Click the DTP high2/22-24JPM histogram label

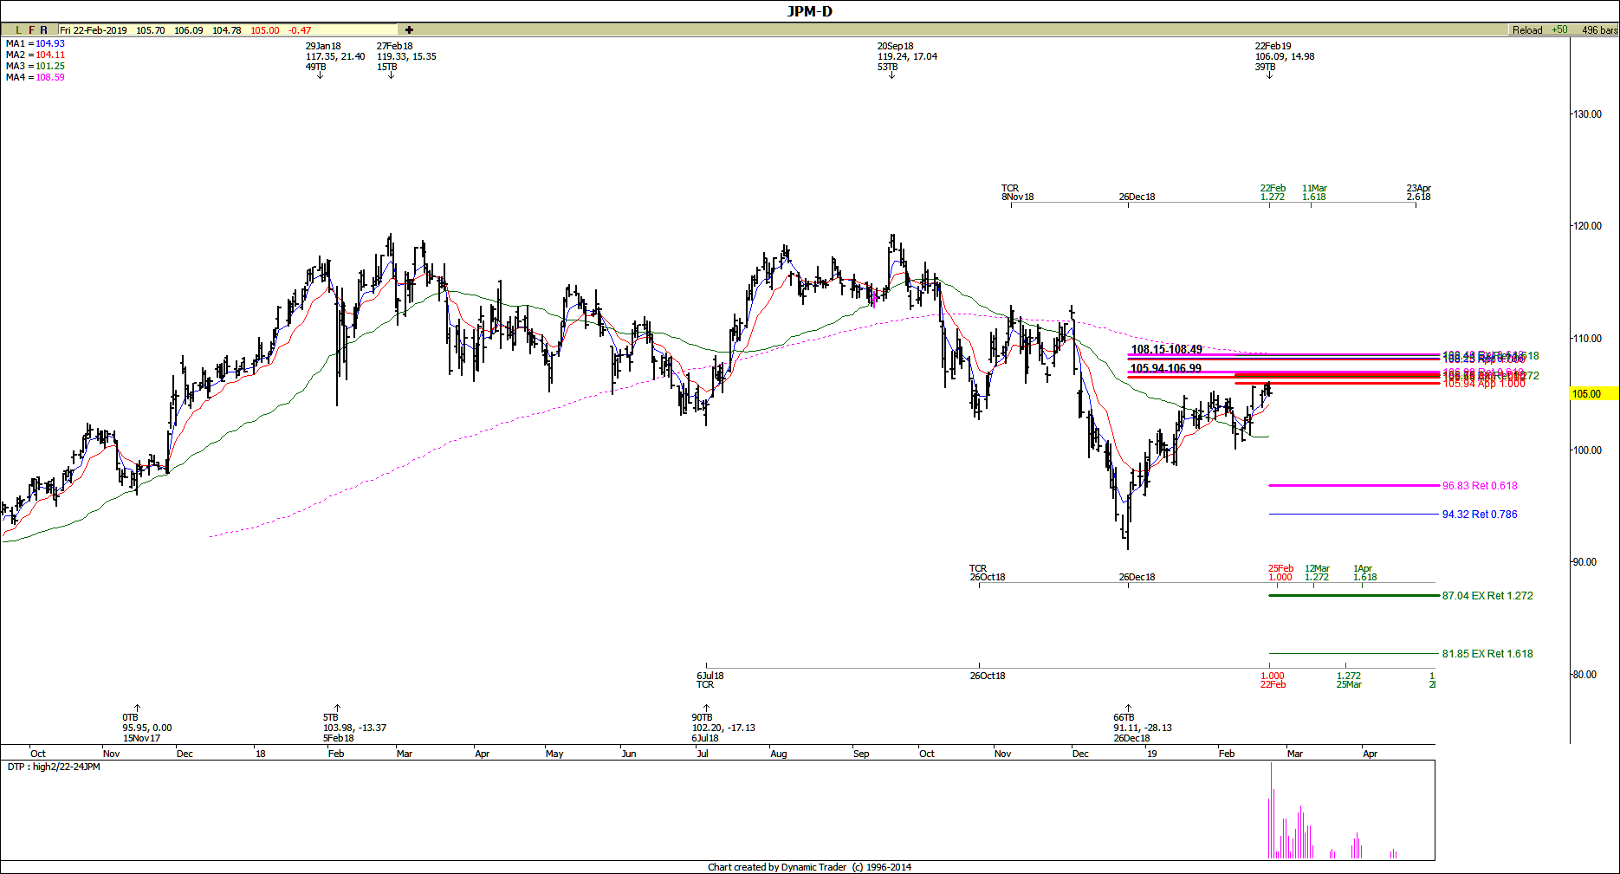(x=54, y=767)
